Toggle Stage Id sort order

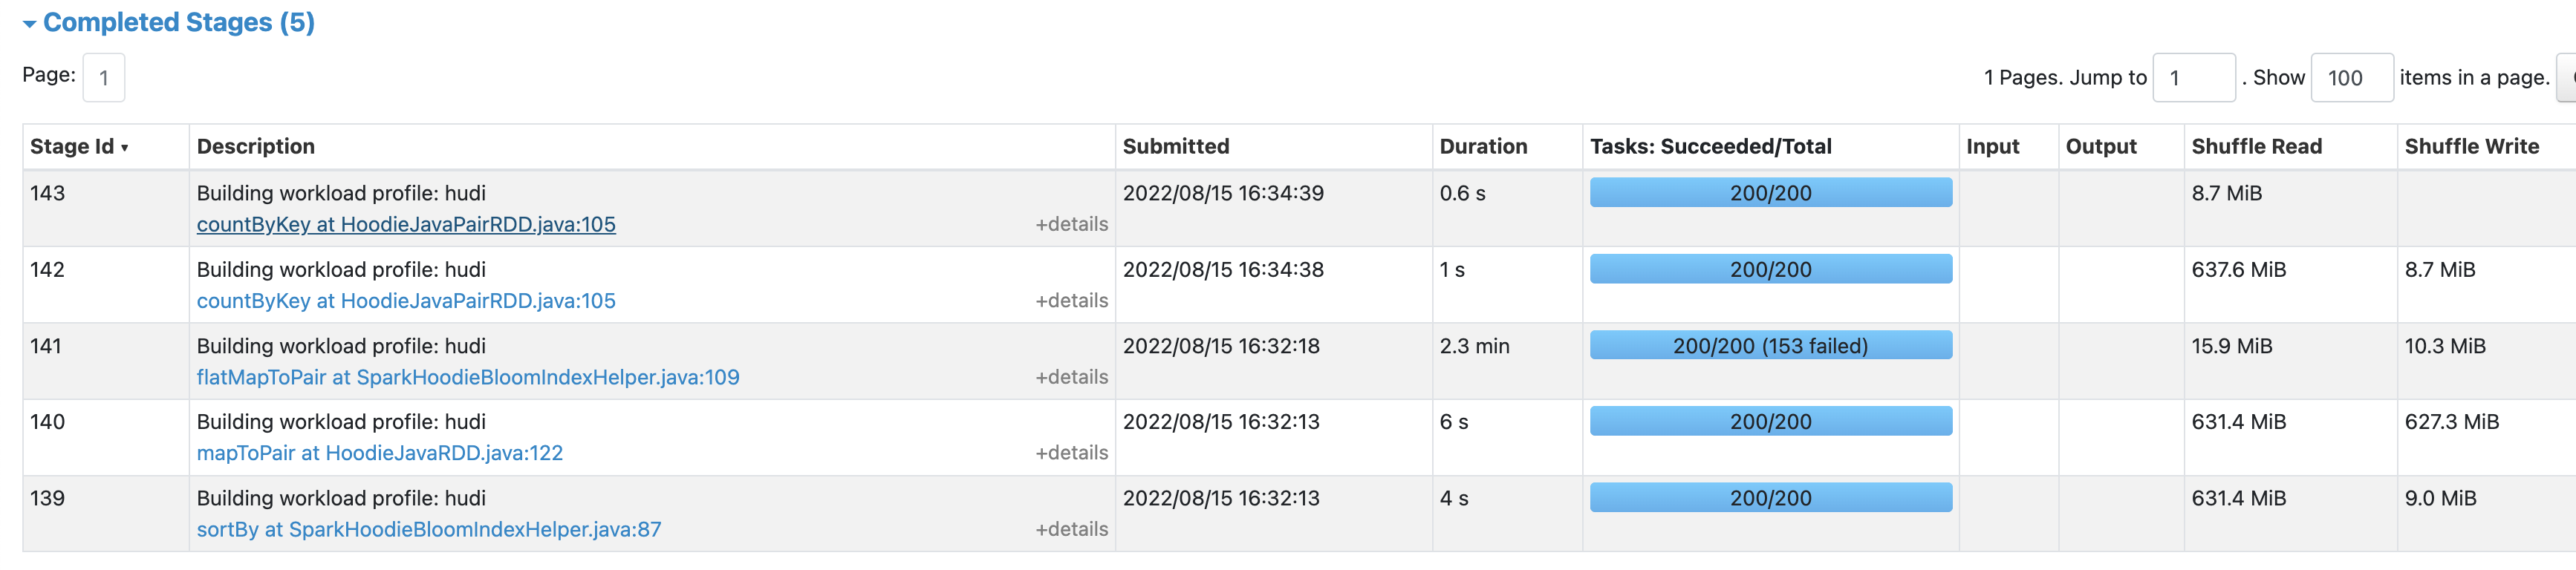(x=77, y=146)
